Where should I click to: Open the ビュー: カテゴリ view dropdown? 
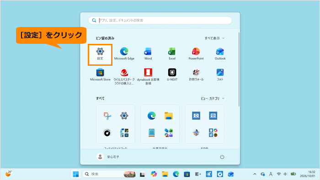(213, 99)
